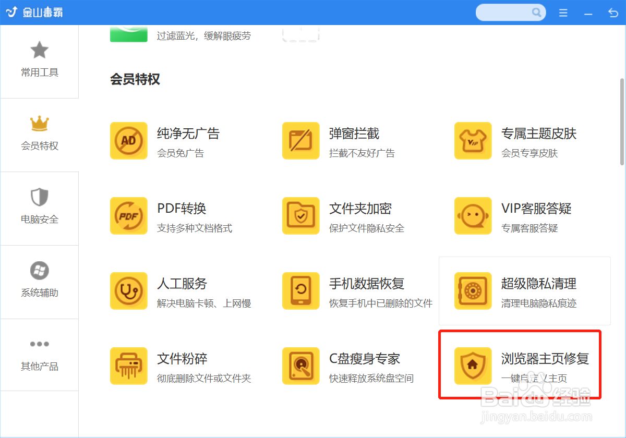Viewport: 626px width, 438px height.
Task: Select the 弹窗拦截 popup blocker icon
Action: click(x=300, y=141)
